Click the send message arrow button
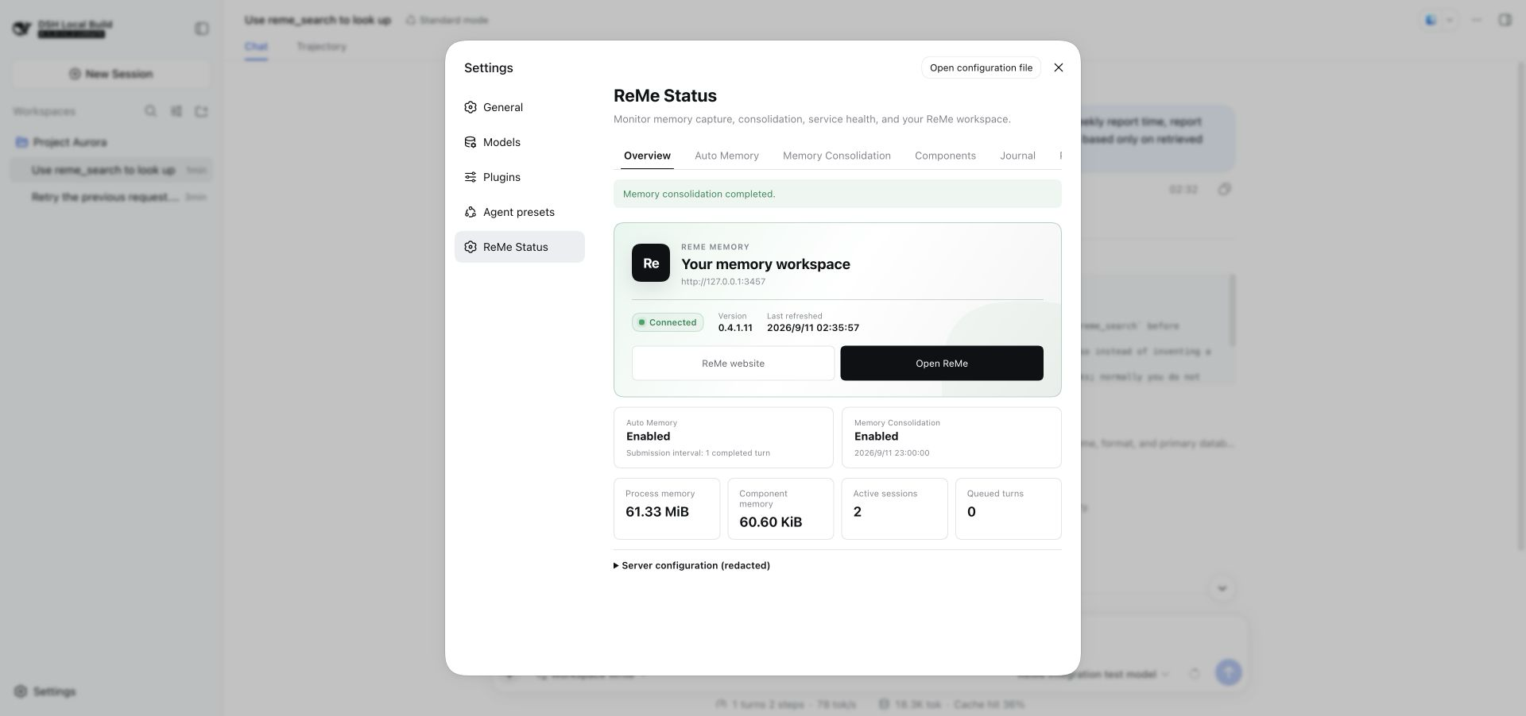This screenshot has height=716, width=1526. click(x=1228, y=673)
